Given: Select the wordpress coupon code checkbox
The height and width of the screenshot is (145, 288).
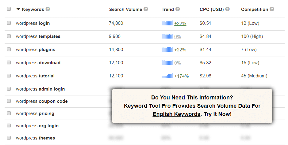Looking at the screenshot, I should point(9,101).
